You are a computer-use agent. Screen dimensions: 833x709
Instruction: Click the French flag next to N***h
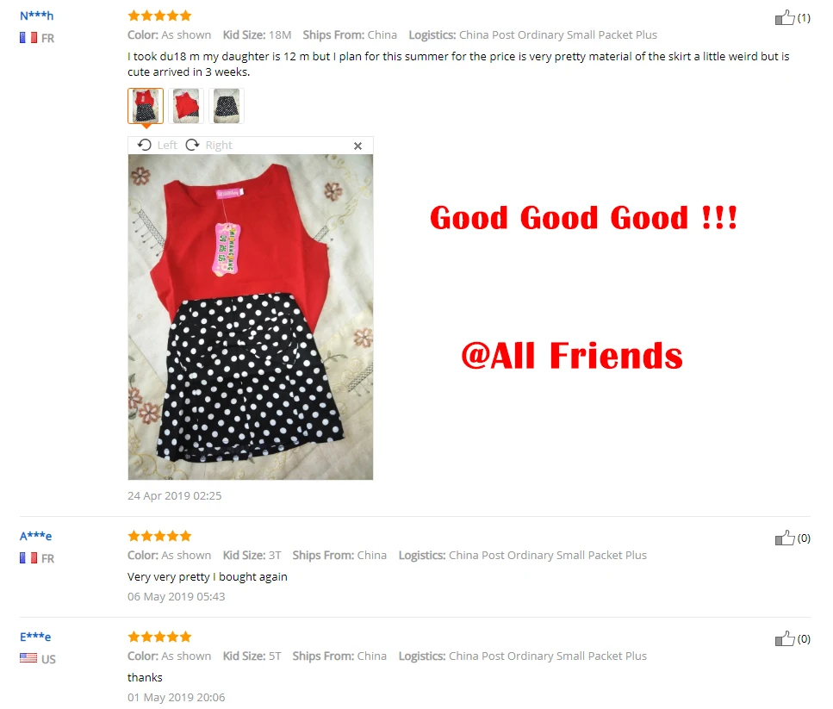28,38
